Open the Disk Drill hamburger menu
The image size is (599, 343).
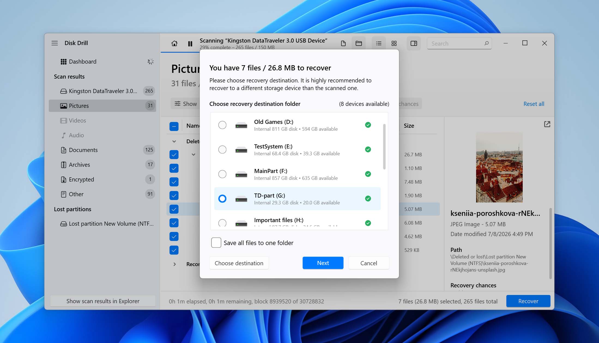55,43
